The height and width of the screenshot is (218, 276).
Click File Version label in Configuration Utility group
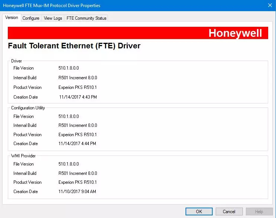click(23, 116)
